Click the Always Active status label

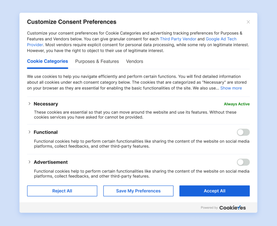237,104
